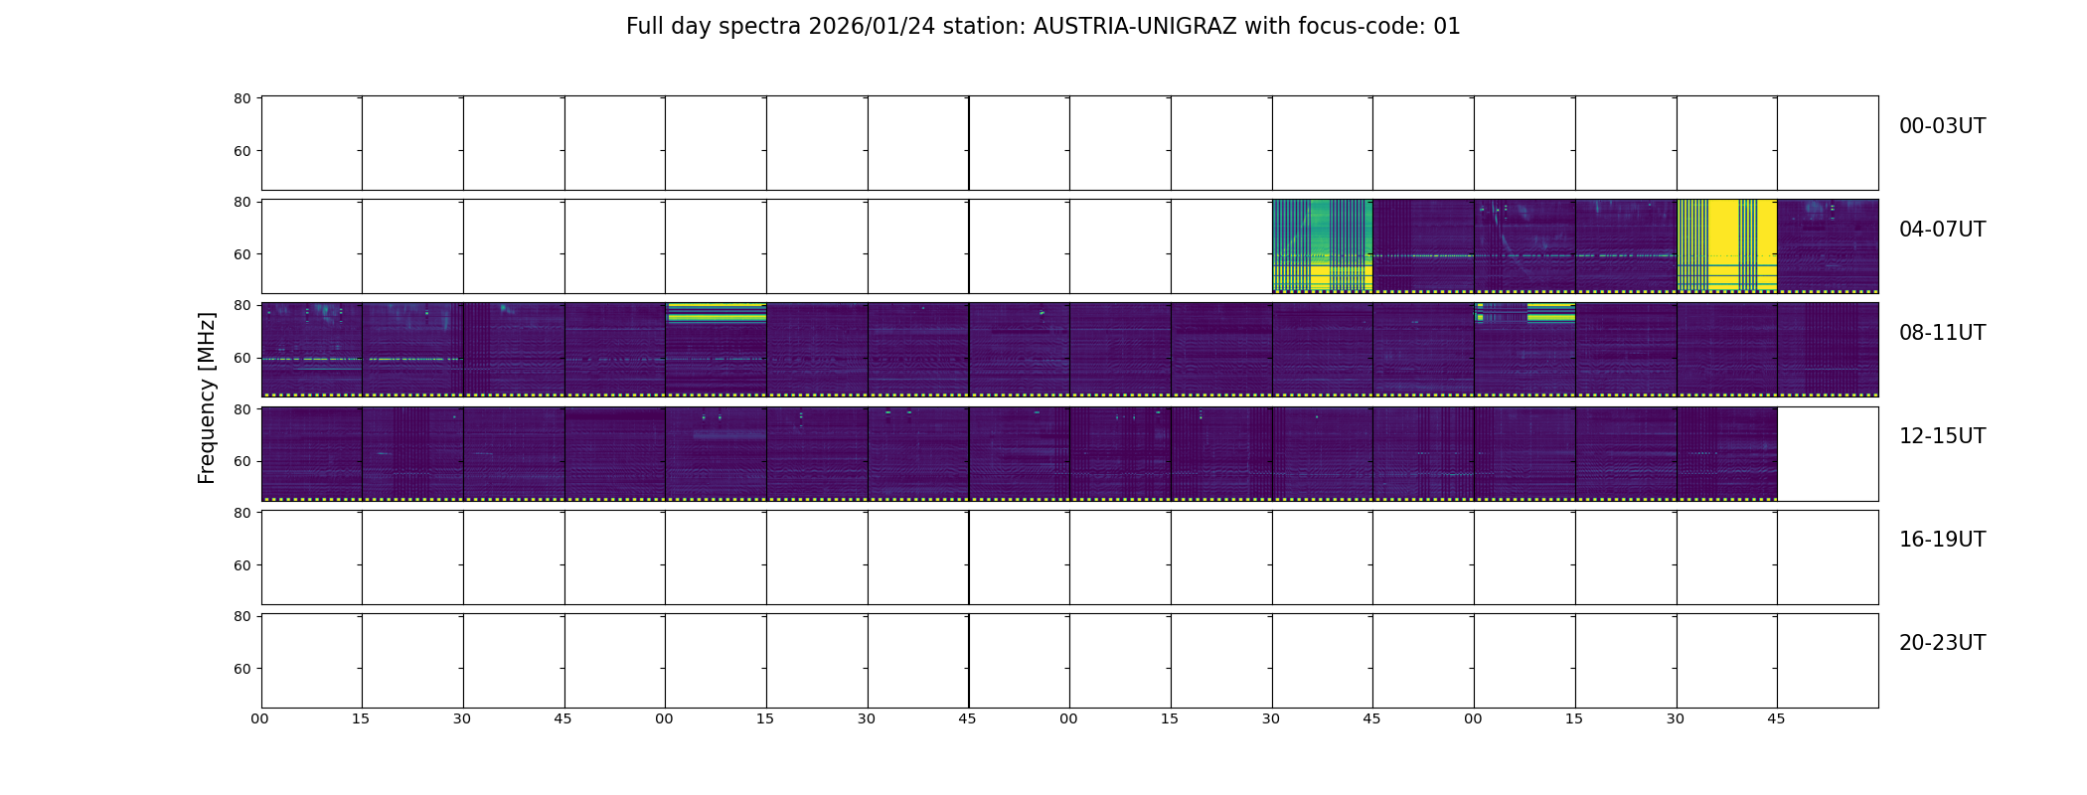Click the empty 15:45 panel ending the 12-15UT row

click(x=1828, y=453)
